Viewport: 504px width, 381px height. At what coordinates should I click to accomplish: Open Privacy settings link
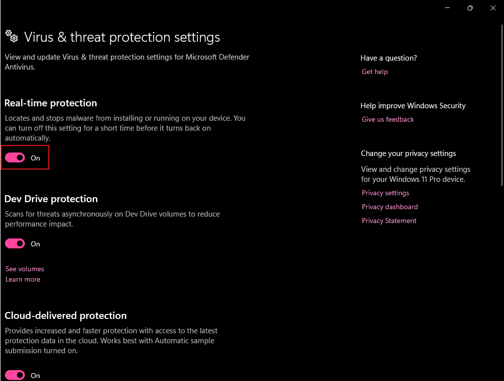(385, 193)
